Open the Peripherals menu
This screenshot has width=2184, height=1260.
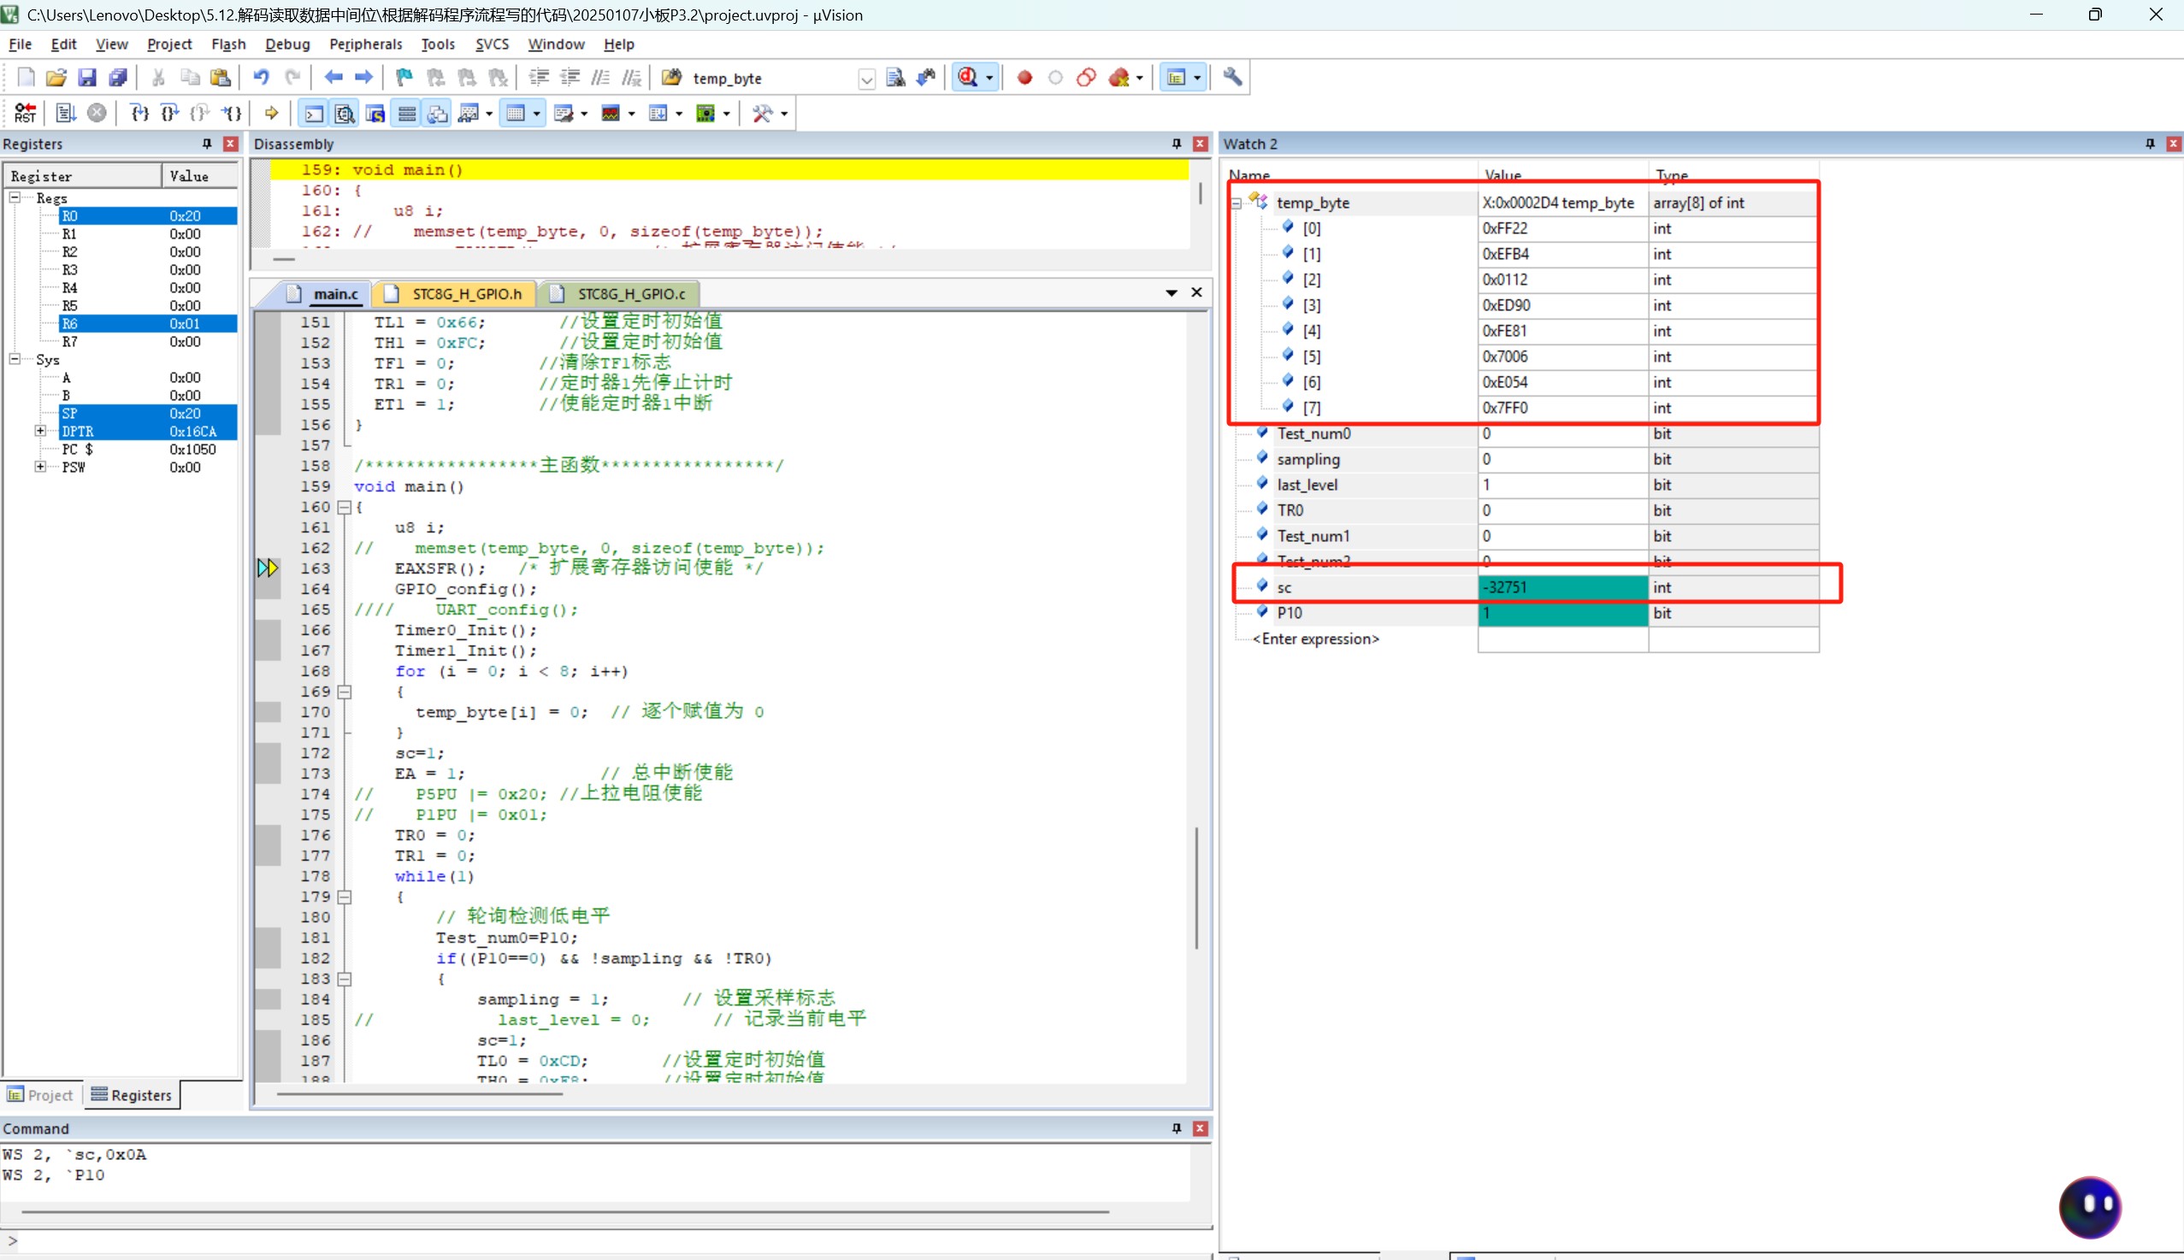tap(365, 44)
